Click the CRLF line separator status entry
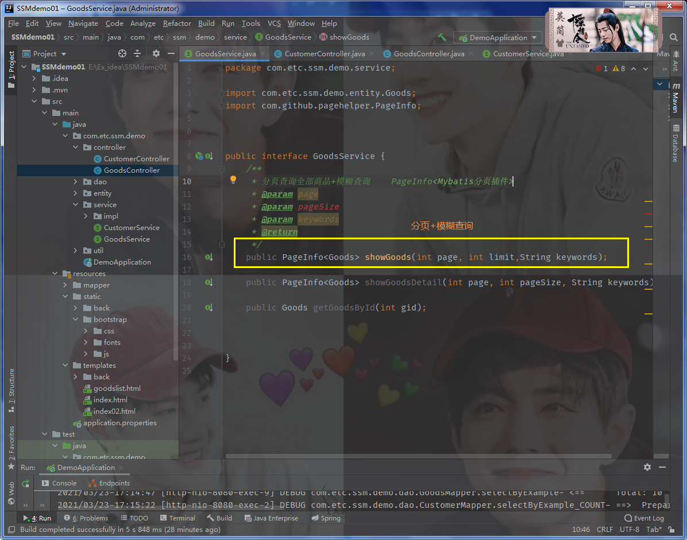This screenshot has width=687, height=540. tap(605, 530)
